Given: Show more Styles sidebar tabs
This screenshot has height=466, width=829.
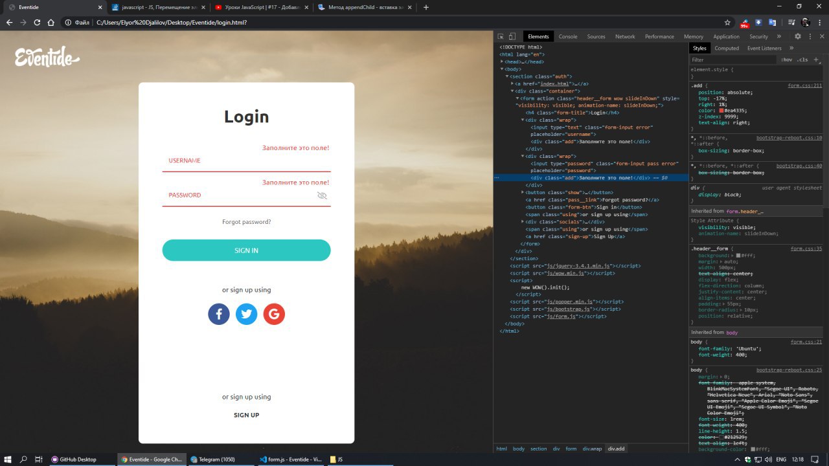Looking at the screenshot, I should (x=791, y=48).
